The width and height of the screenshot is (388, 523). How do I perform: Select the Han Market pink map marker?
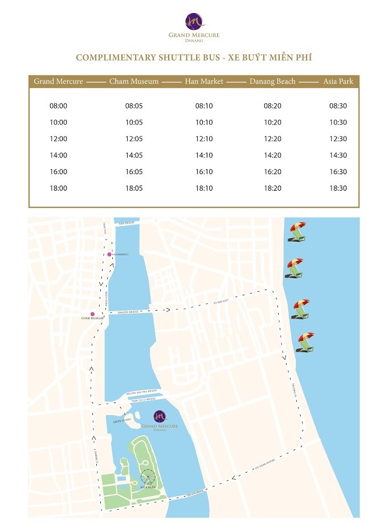click(x=109, y=255)
